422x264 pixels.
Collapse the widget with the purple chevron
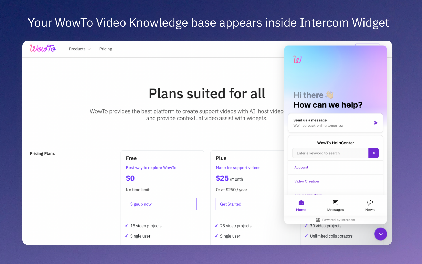tap(381, 234)
